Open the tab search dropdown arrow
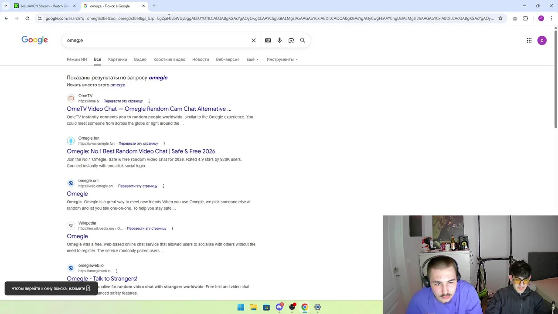Image resolution: width=558 pixels, height=314 pixels. pyautogui.click(x=6, y=6)
